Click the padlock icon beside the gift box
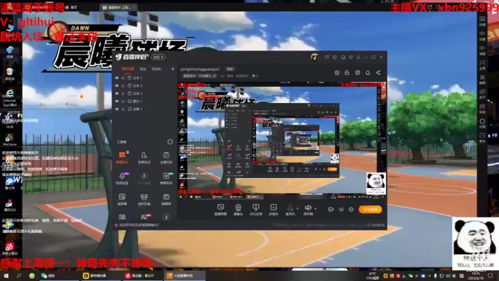Image resolution: width=499 pixels, height=281 pixels. (347, 72)
